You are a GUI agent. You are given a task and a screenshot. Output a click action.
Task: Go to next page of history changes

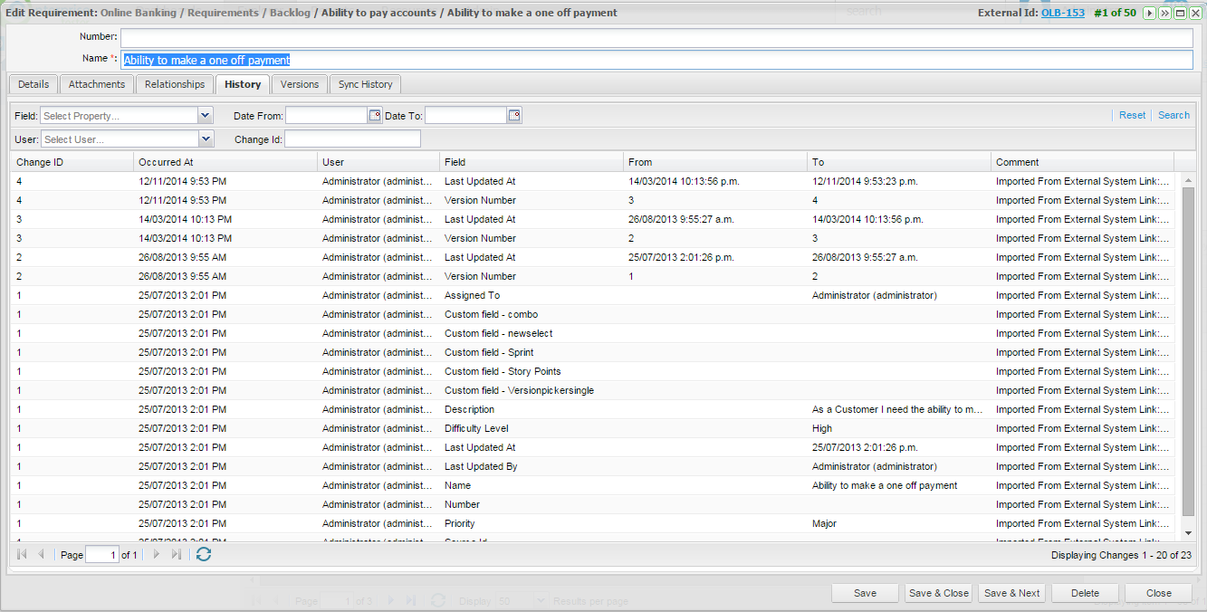[x=157, y=554]
